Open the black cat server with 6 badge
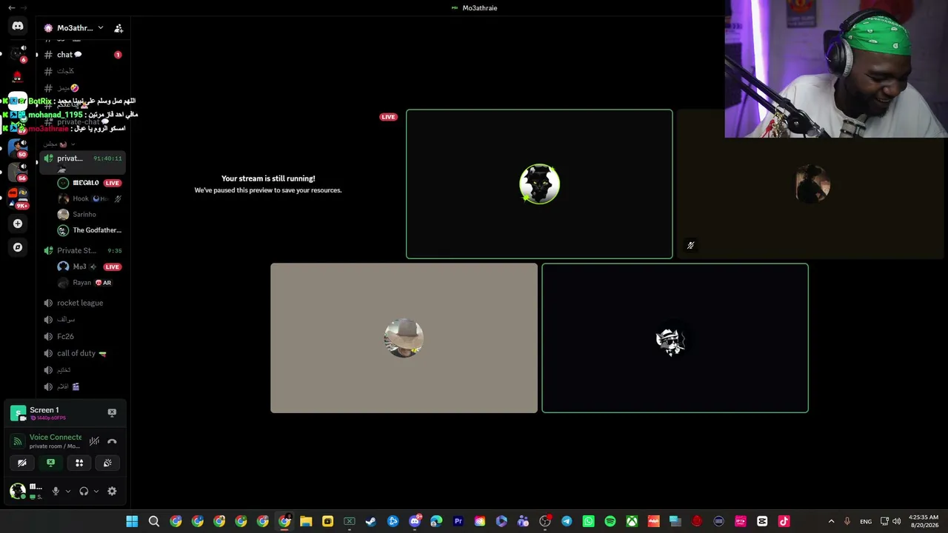Screen dimensions: 948x533 (x=18, y=53)
